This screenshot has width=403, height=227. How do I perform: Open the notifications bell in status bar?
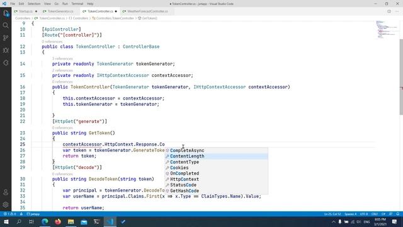click(398, 214)
